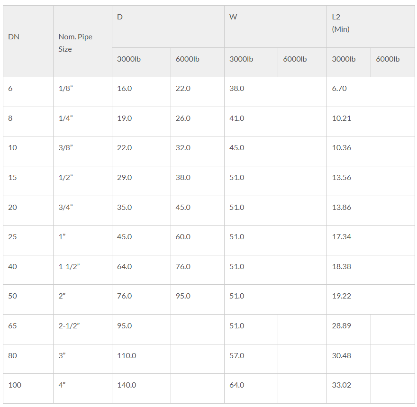Select the 13.56 L2 value
The height and width of the screenshot is (407, 417).
point(342,178)
